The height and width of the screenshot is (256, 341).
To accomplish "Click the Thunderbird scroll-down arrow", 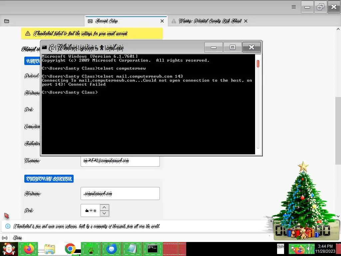I will (338, 216).
